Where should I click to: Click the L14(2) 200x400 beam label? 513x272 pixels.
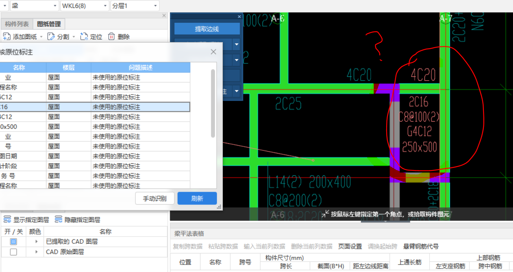tap(309, 182)
